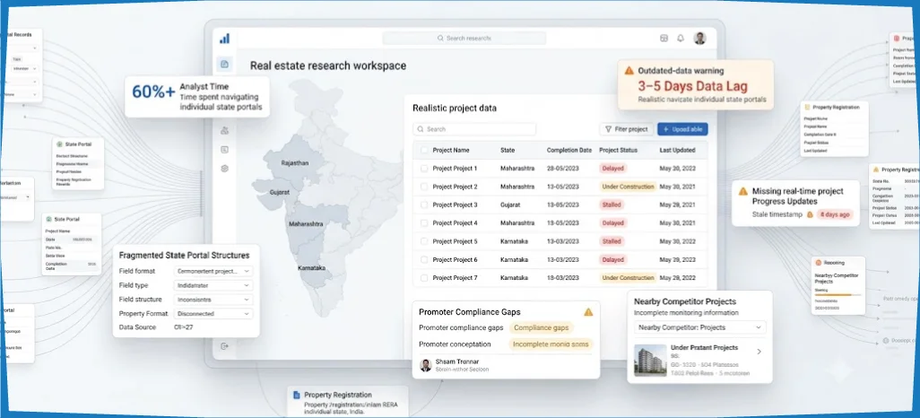The height and width of the screenshot is (418, 920).
Task: Check the Project Project 1 checkbox
Action: pos(423,169)
